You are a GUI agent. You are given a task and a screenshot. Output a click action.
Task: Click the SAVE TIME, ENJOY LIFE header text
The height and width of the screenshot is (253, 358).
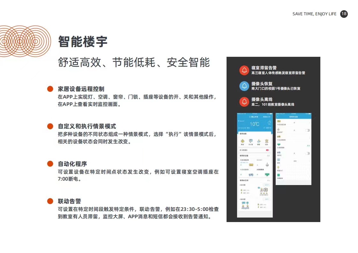tap(314, 14)
